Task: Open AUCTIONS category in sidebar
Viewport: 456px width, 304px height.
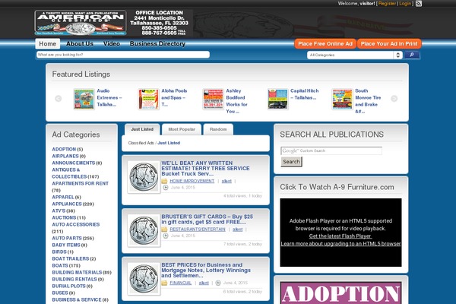Action: [x=64, y=217]
